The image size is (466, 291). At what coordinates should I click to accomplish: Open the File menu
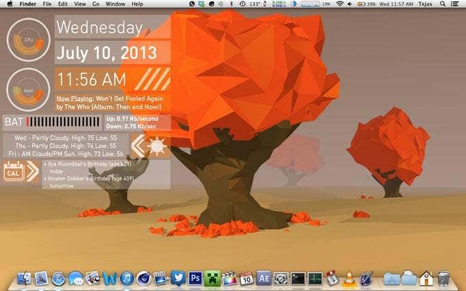(x=47, y=4)
